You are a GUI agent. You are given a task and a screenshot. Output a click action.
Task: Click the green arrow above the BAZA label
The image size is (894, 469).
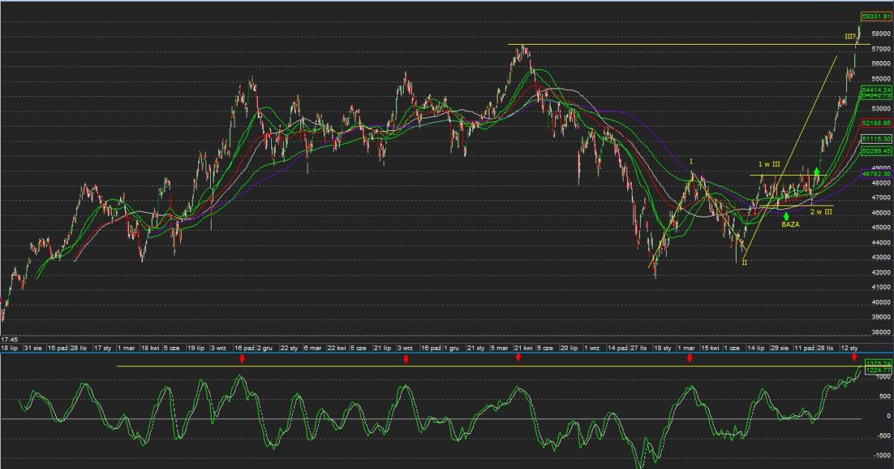[786, 216]
